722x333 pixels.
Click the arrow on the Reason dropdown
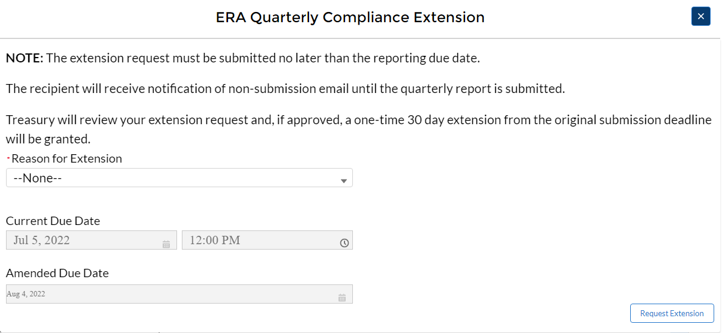pyautogui.click(x=344, y=181)
